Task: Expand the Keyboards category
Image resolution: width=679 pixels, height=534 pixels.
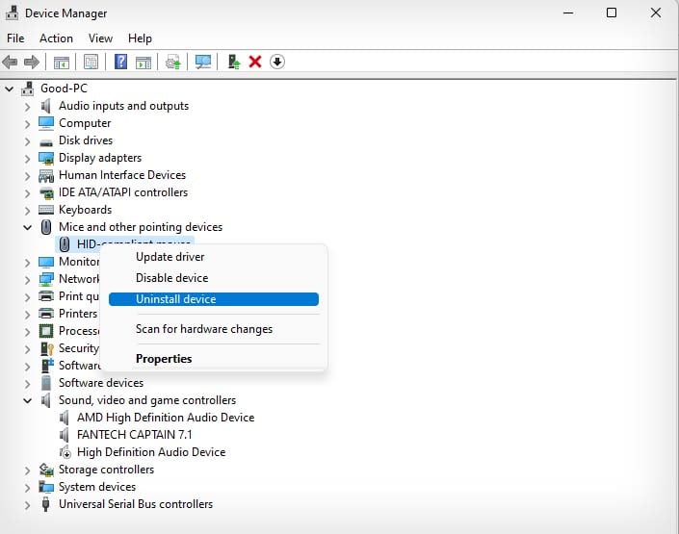Action: pyautogui.click(x=28, y=211)
